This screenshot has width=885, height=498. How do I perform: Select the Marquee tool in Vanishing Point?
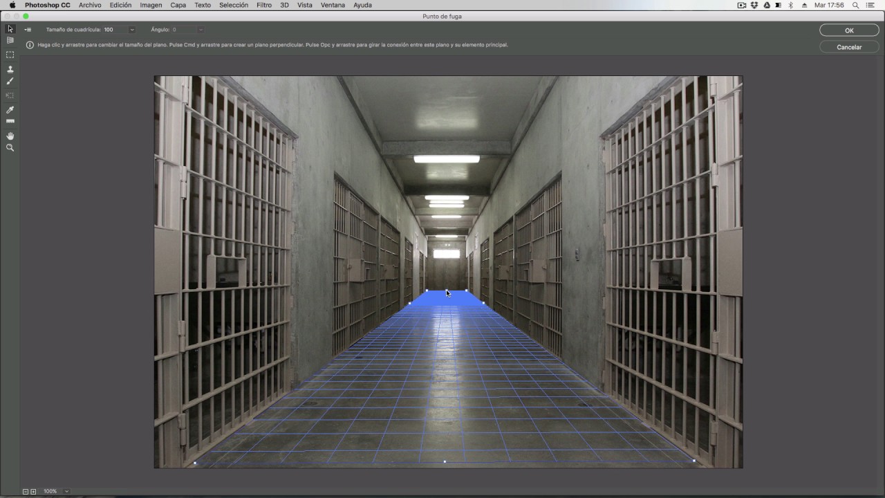(10, 55)
